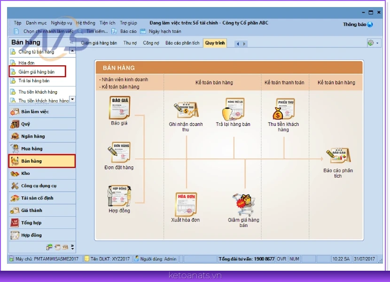Click the Thông báo globe icon
This screenshot has height=282, width=390.
[x=370, y=24]
